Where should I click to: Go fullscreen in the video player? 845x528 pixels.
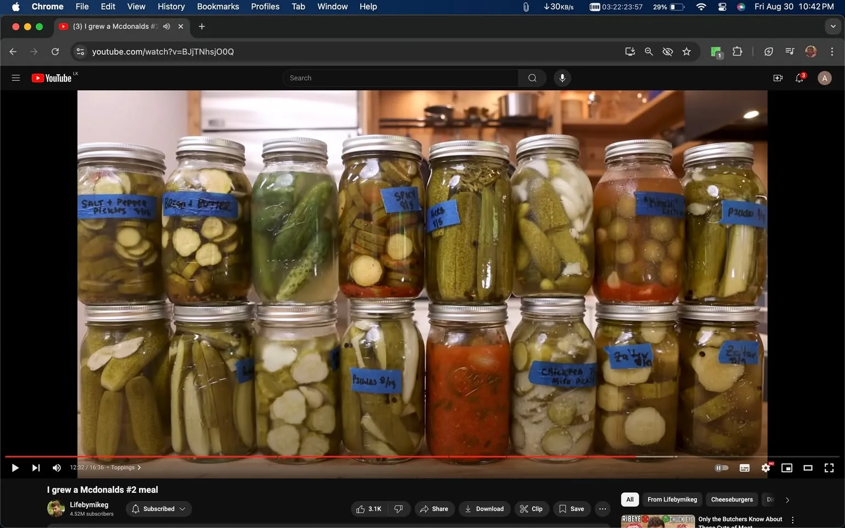(x=828, y=468)
